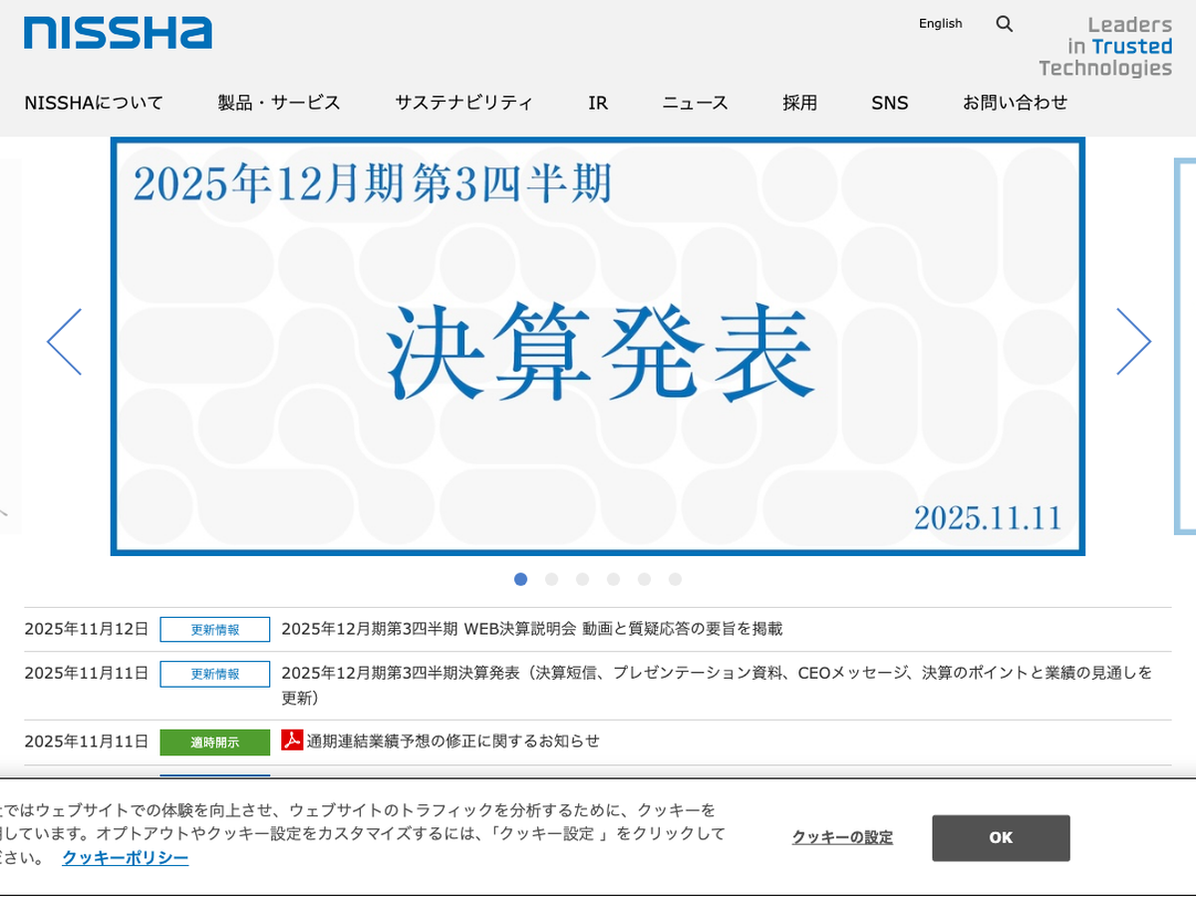Expand the サステナビリティ menu
The width and height of the screenshot is (1196, 897).
(463, 103)
